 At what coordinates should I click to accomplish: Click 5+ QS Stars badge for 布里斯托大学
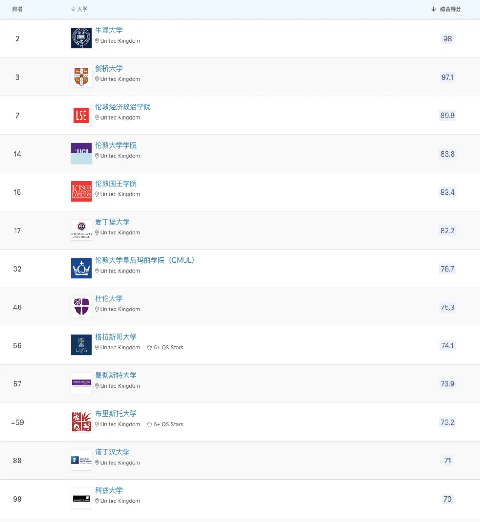[165, 424]
